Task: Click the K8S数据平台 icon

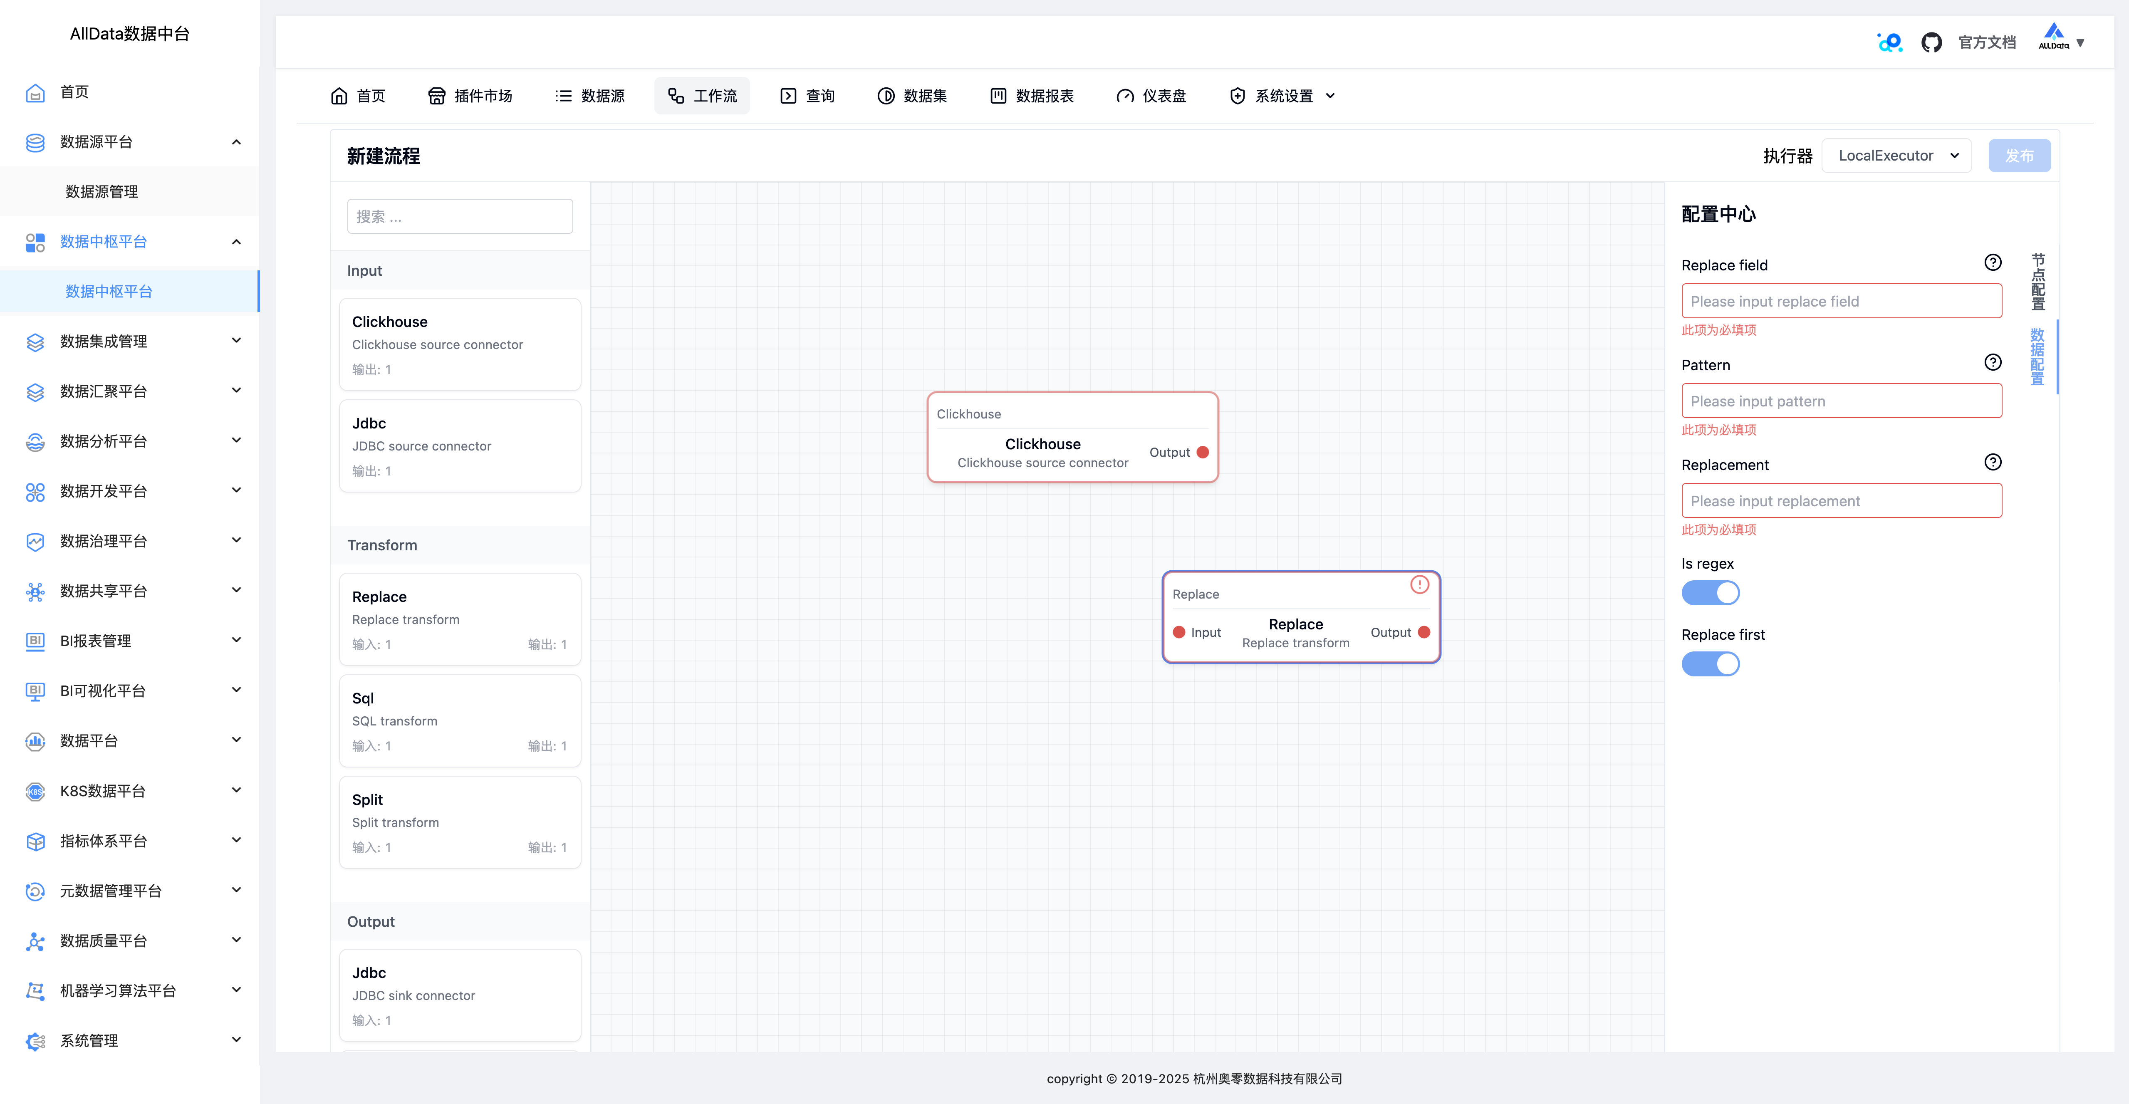Action: (35, 792)
